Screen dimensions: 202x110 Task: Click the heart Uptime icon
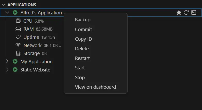tap(18, 37)
